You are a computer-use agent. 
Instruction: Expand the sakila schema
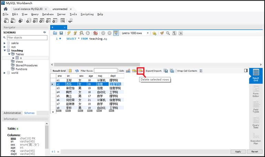pyautogui.click(x=4, y=43)
